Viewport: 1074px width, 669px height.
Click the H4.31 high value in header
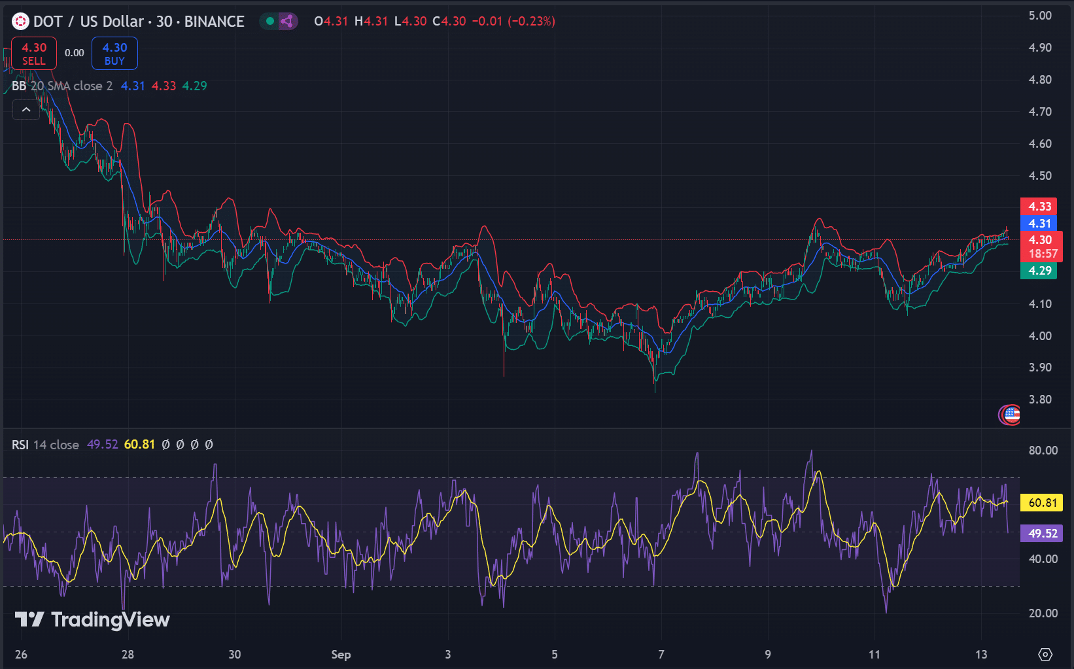coord(372,22)
